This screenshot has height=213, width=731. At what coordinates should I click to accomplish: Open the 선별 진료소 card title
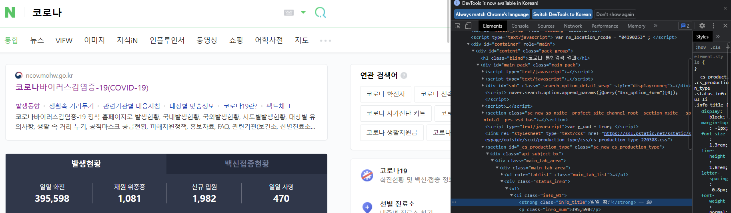coord(397,204)
